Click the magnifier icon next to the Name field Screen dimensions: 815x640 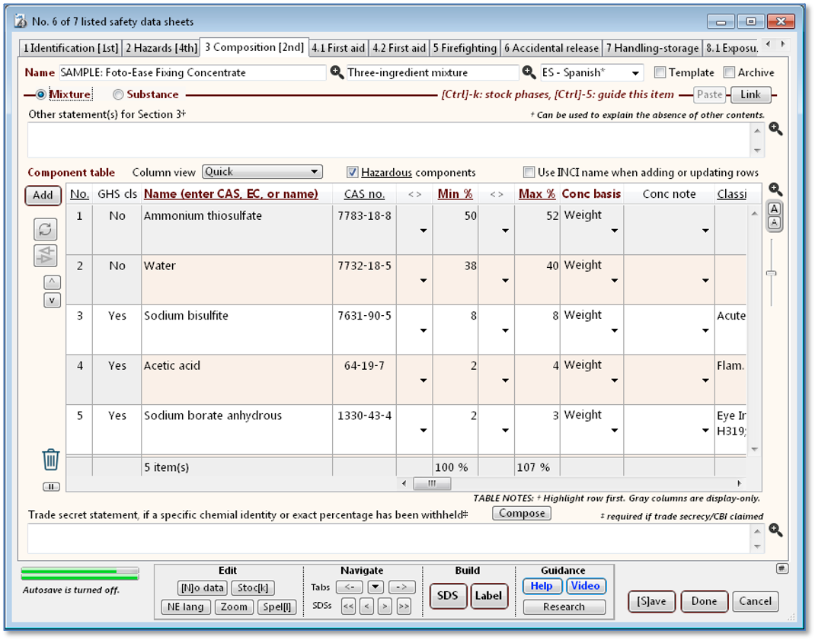tap(337, 73)
